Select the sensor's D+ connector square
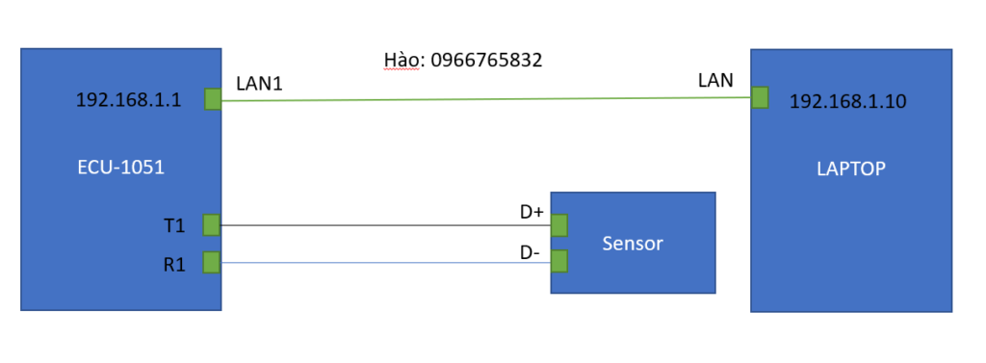This screenshot has width=986, height=363. coord(559,224)
